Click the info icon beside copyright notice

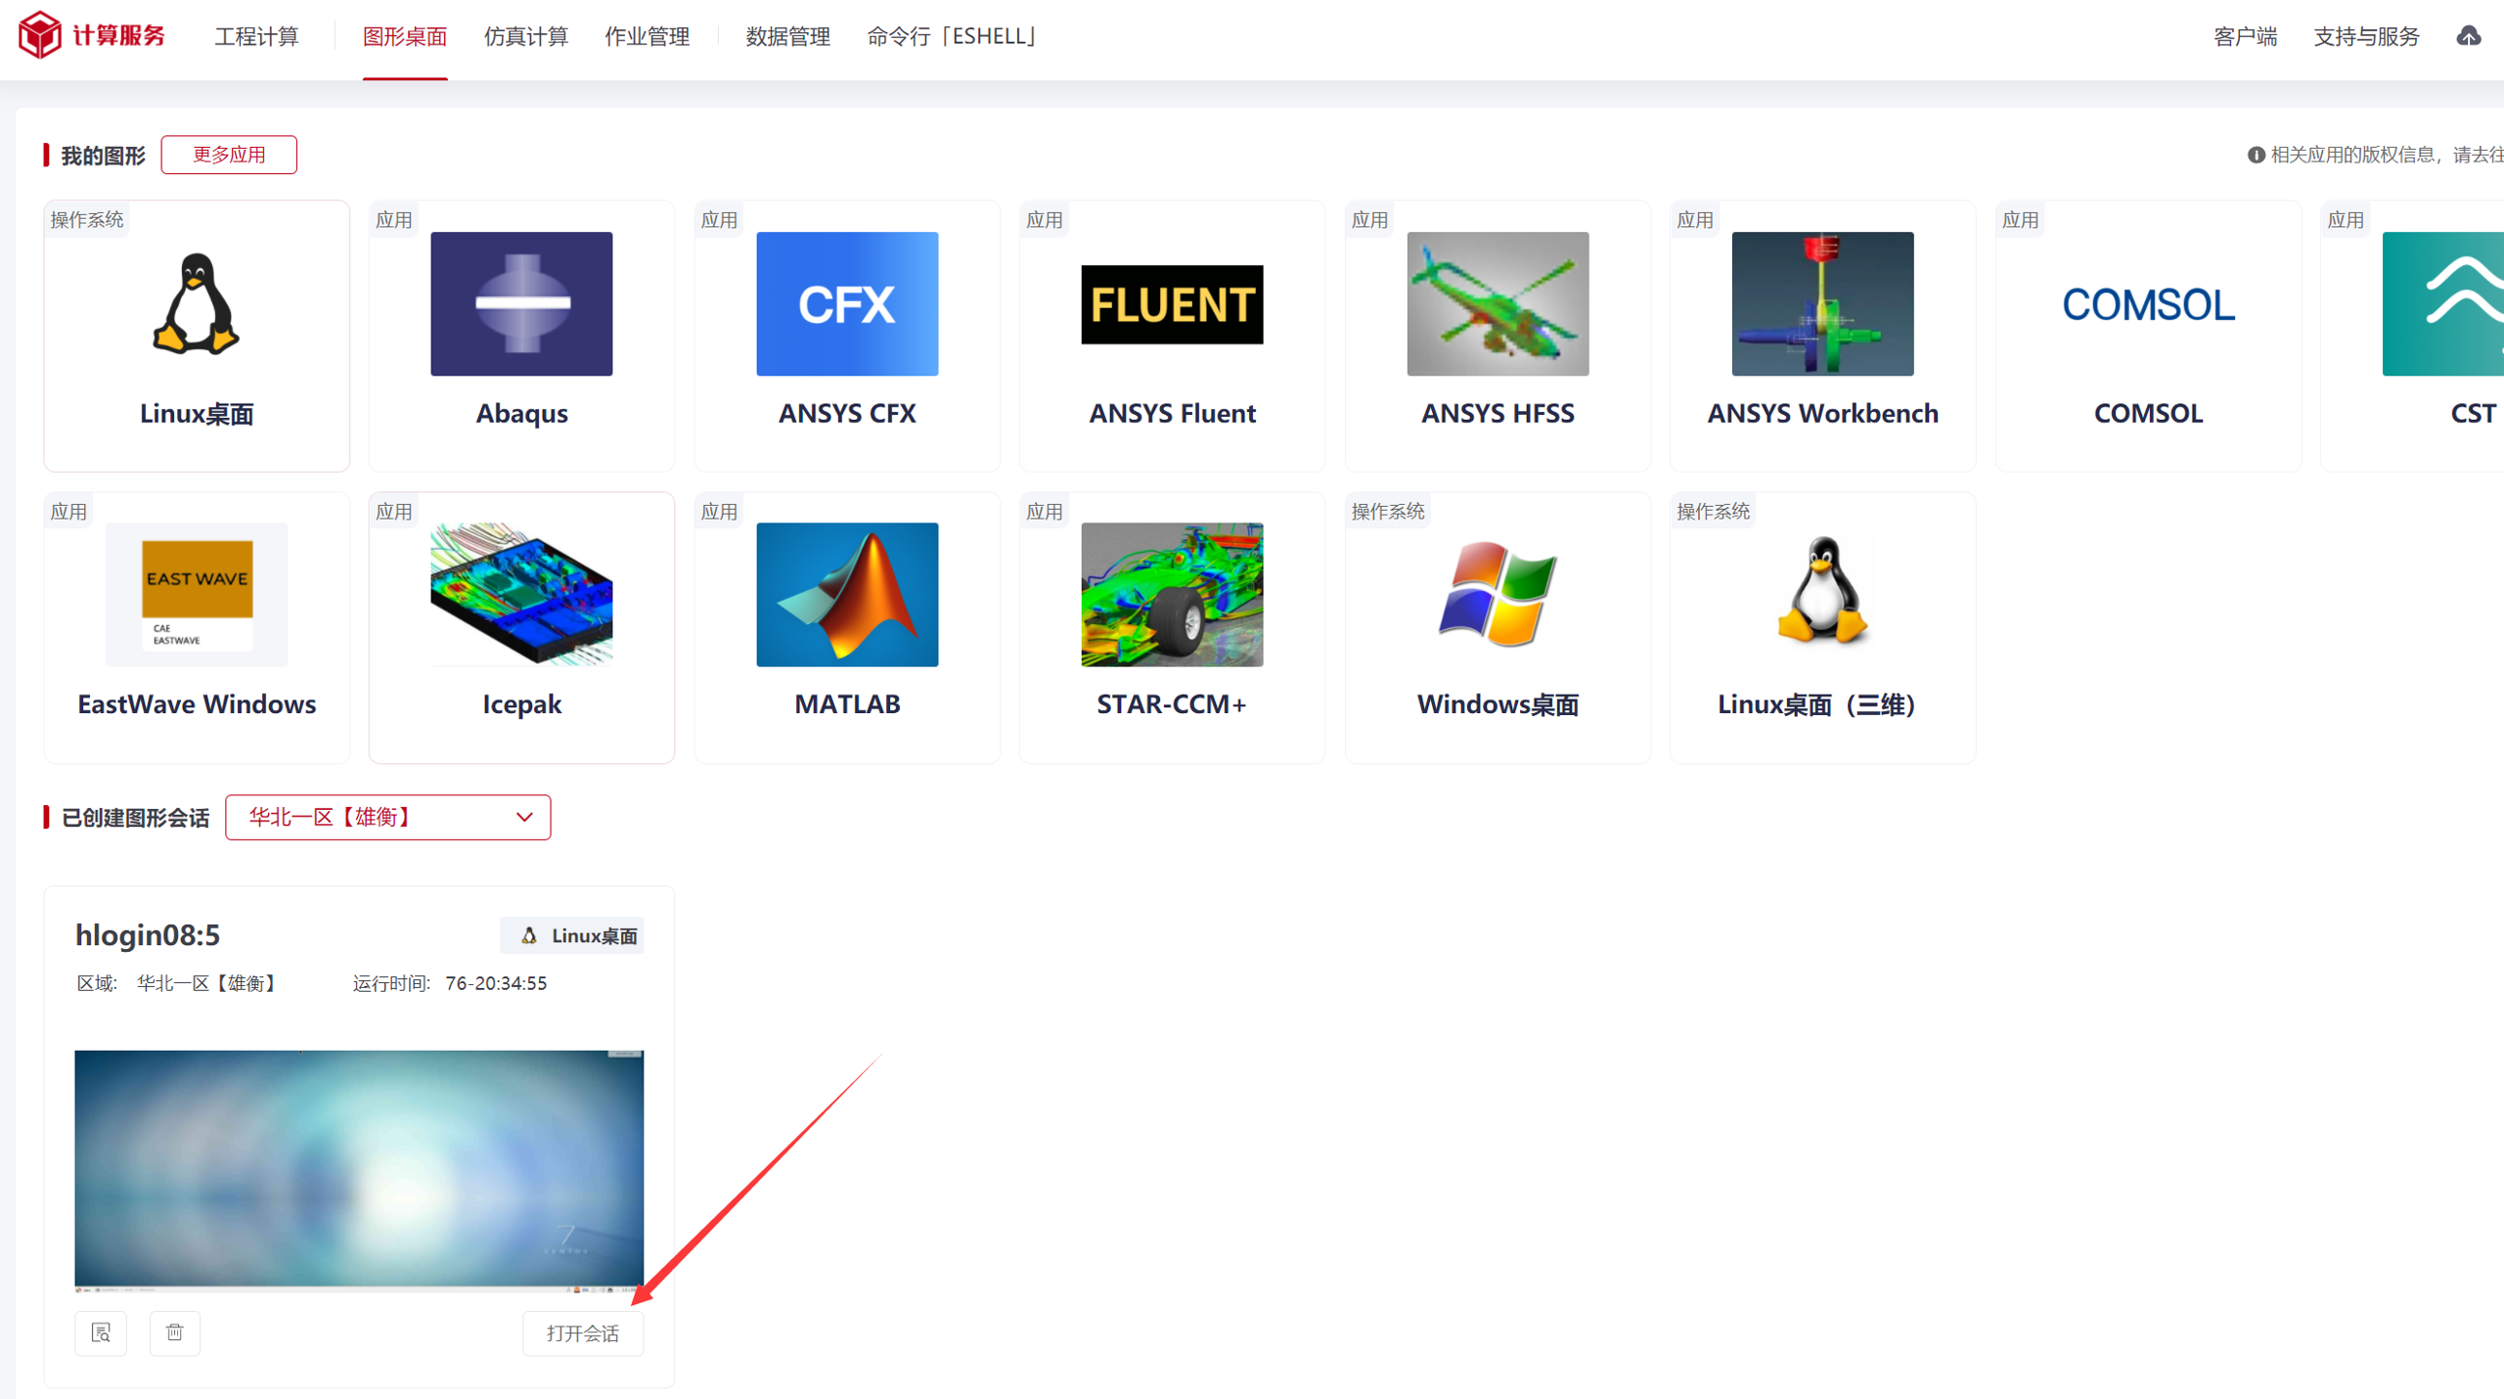[x=2256, y=155]
